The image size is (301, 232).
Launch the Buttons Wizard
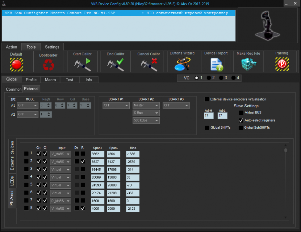[x=182, y=64]
